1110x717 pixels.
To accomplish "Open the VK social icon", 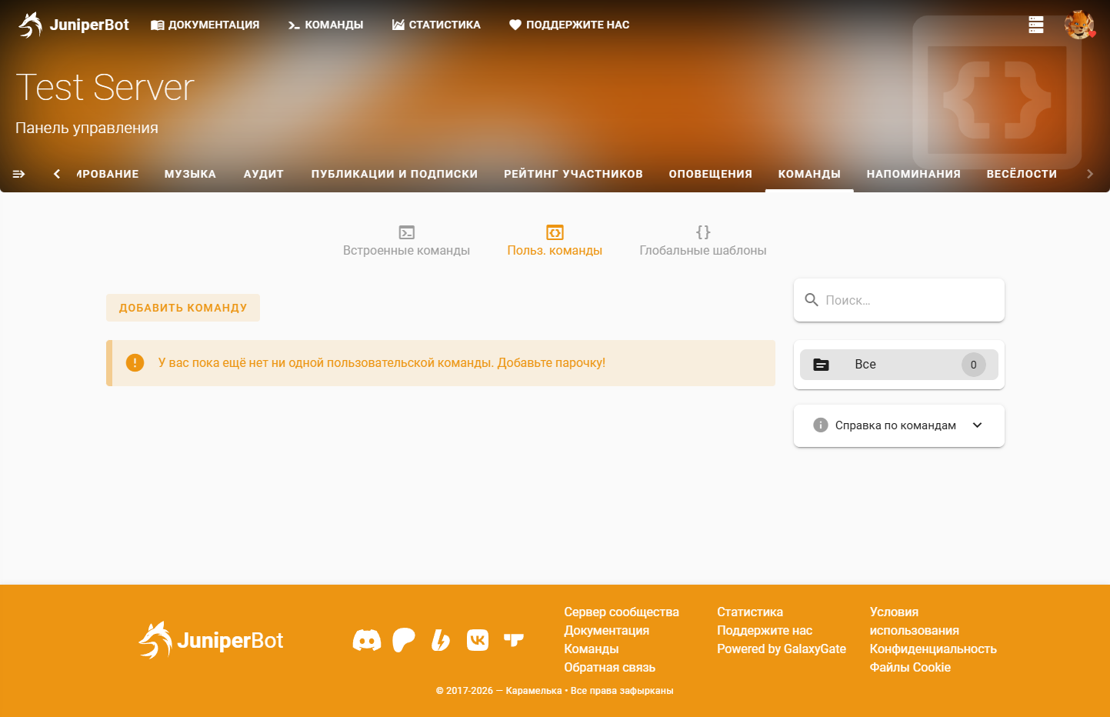I will [478, 640].
